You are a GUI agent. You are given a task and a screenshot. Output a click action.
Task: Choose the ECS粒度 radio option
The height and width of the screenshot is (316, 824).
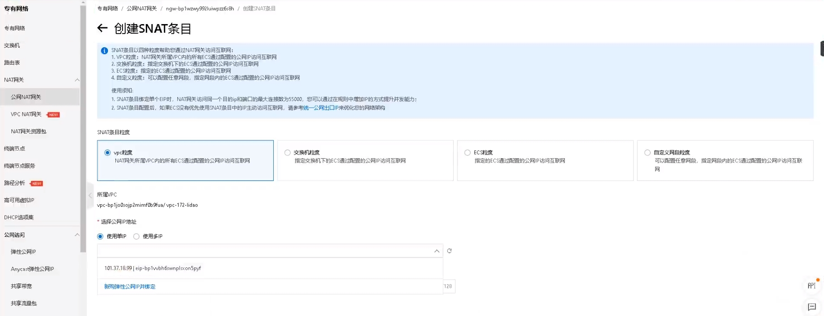click(467, 153)
